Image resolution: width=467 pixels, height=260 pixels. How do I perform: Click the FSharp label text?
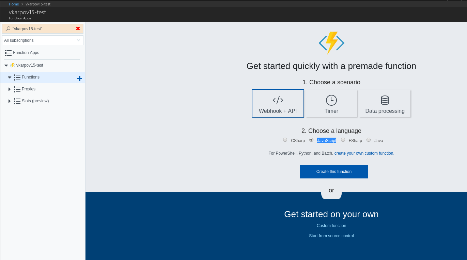(x=355, y=140)
